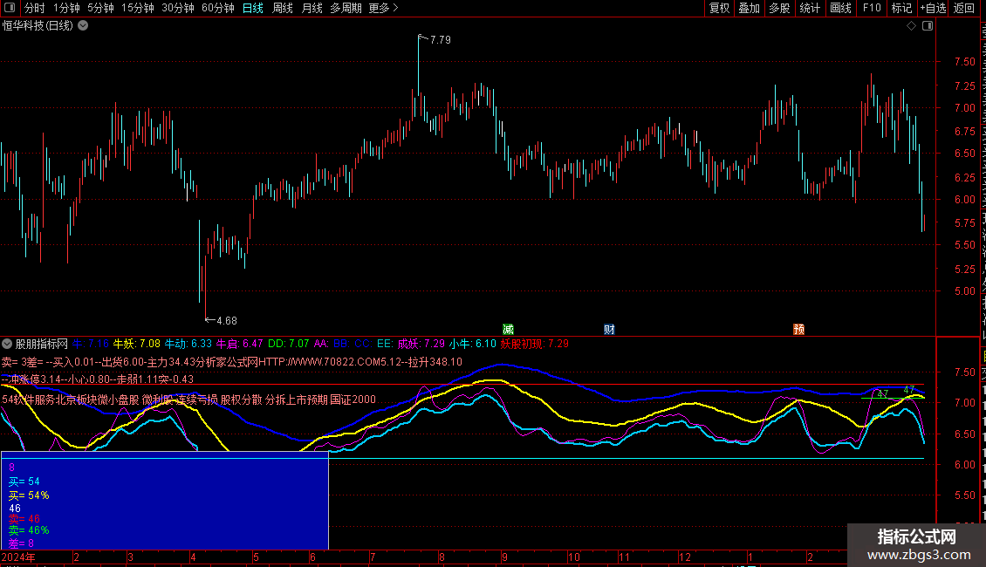Click the panel layout icon at top-left
The width and height of the screenshot is (986, 567).
coord(10,8)
